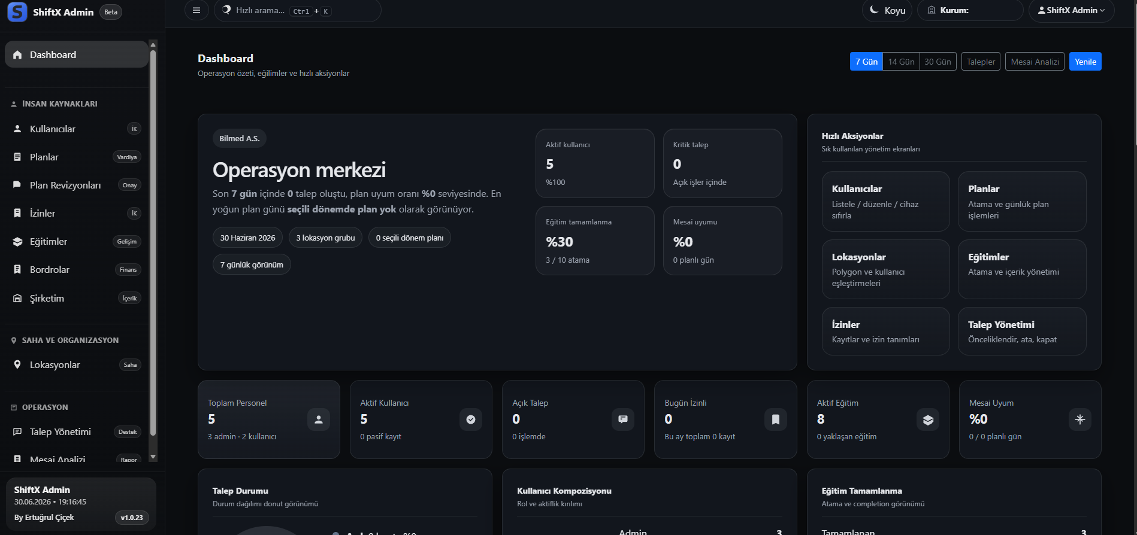Open Plan Revizyonları menu item

click(x=77, y=185)
